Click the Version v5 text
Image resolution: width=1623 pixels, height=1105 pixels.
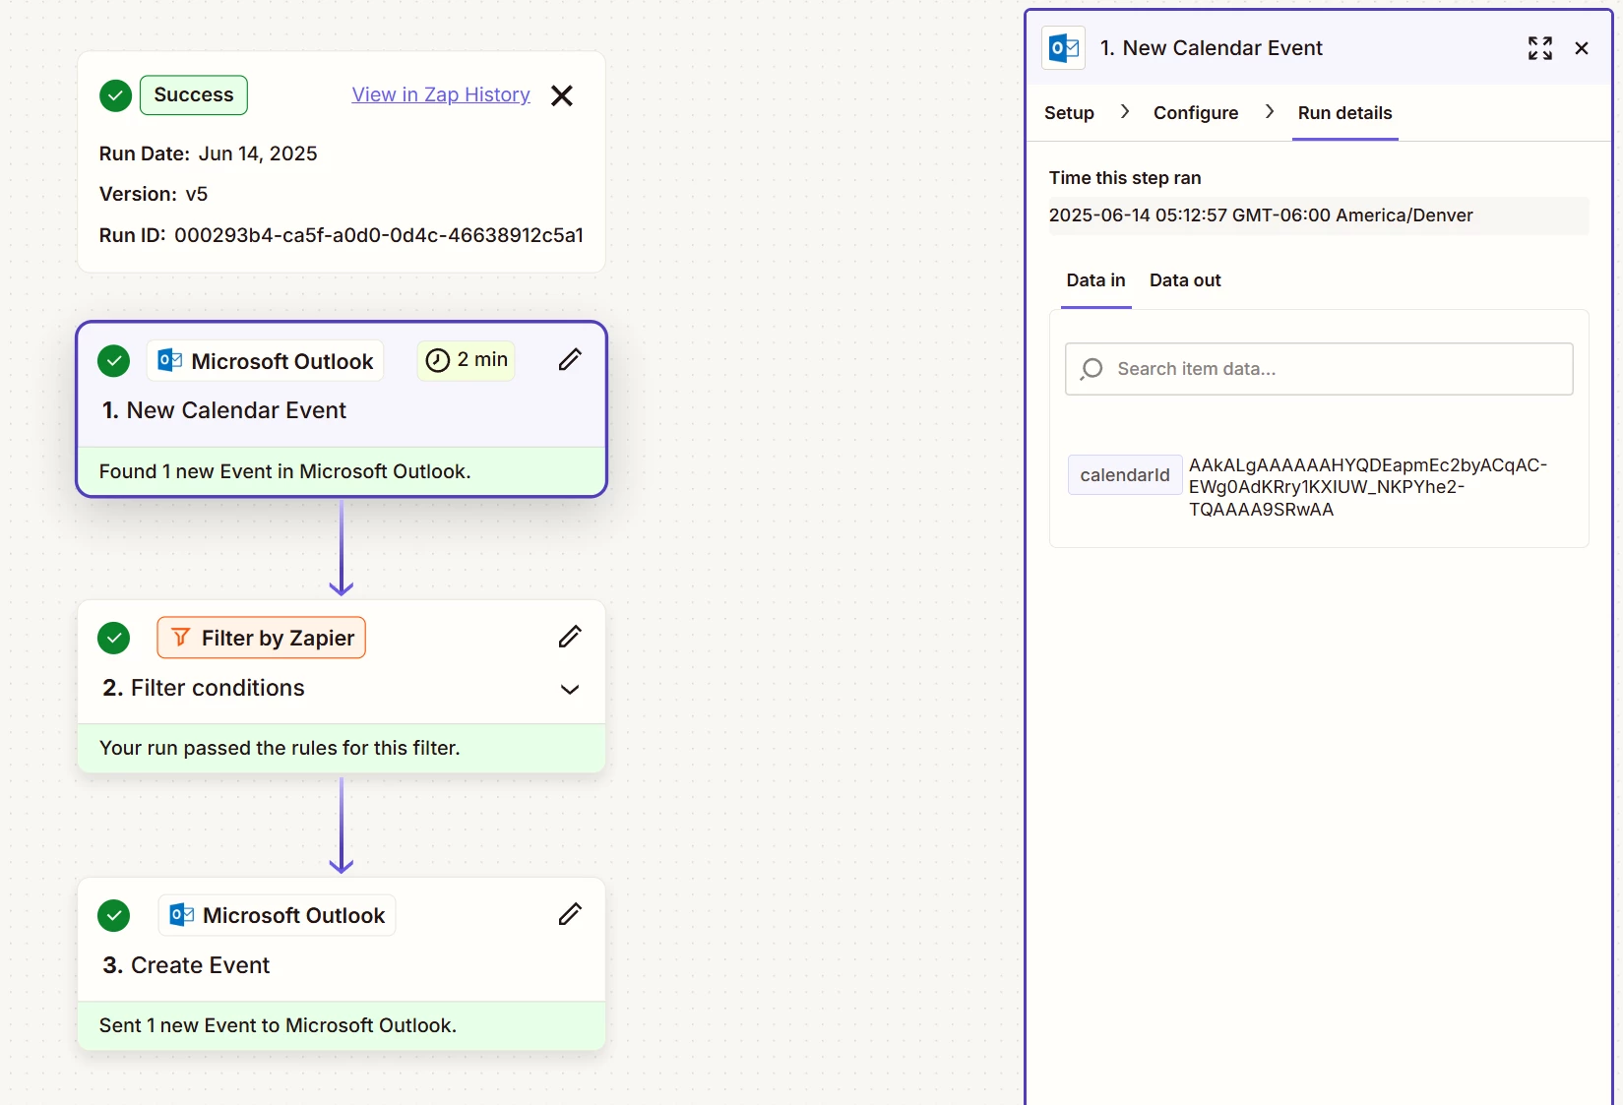pyautogui.click(x=154, y=194)
